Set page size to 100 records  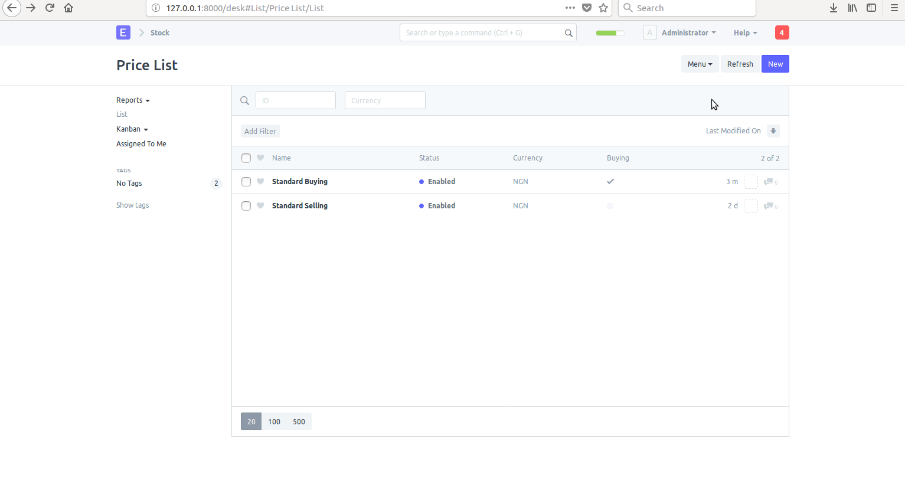pyautogui.click(x=274, y=421)
